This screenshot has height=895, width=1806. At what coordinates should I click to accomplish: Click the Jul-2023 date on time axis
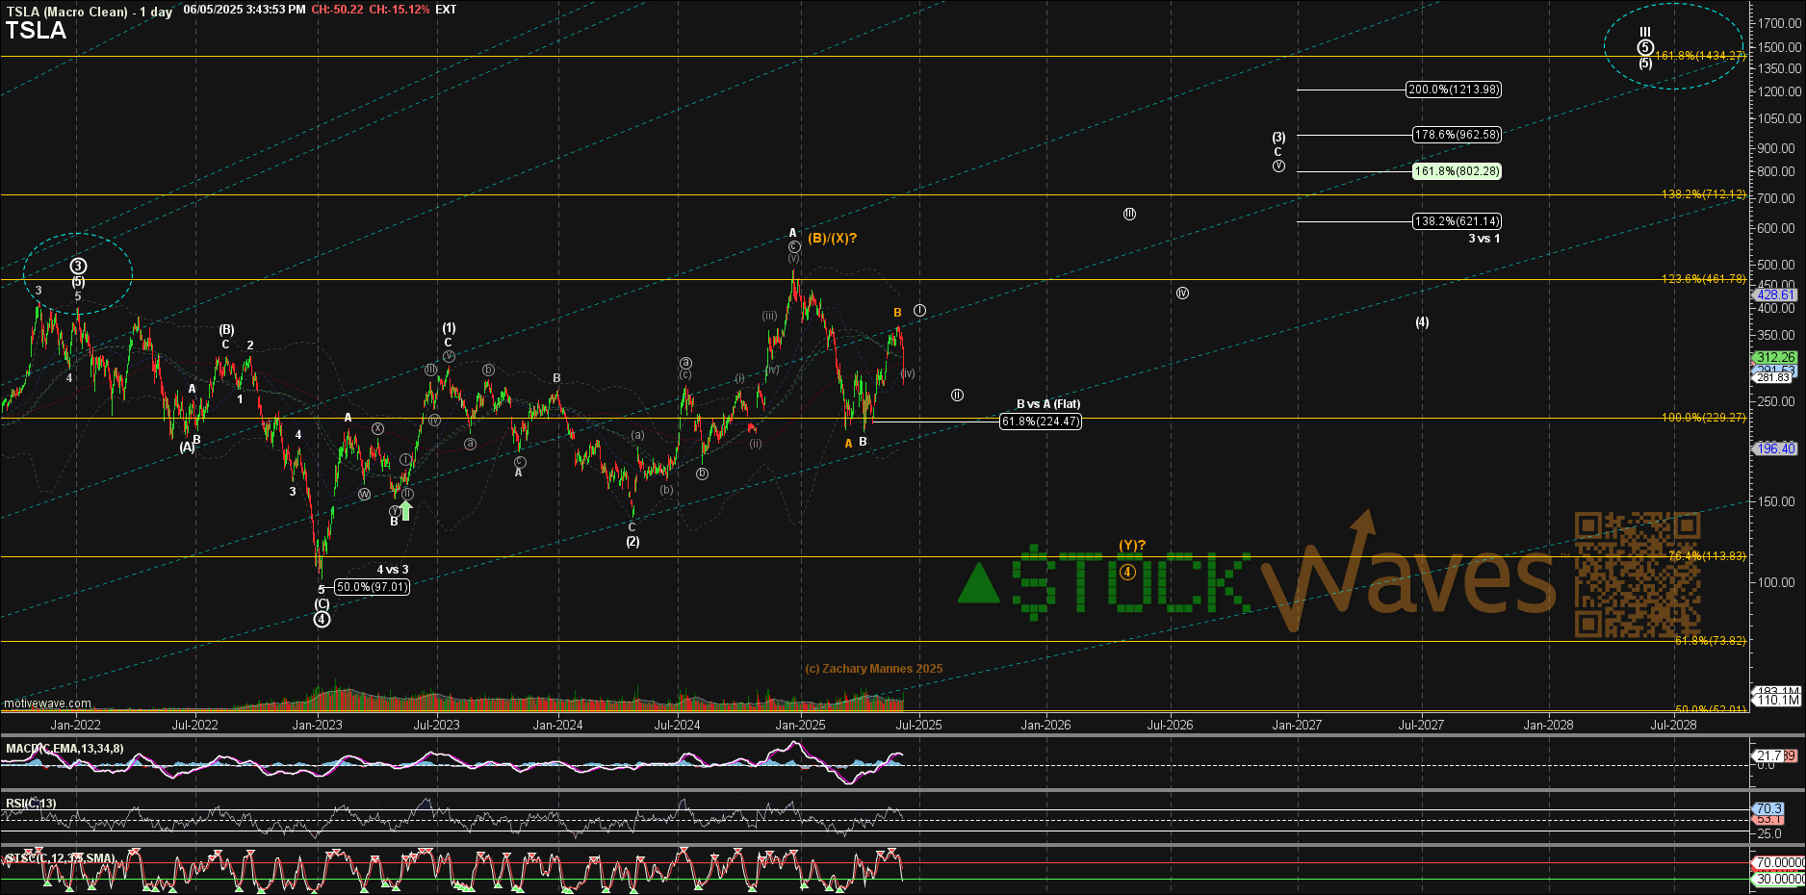coord(436,725)
